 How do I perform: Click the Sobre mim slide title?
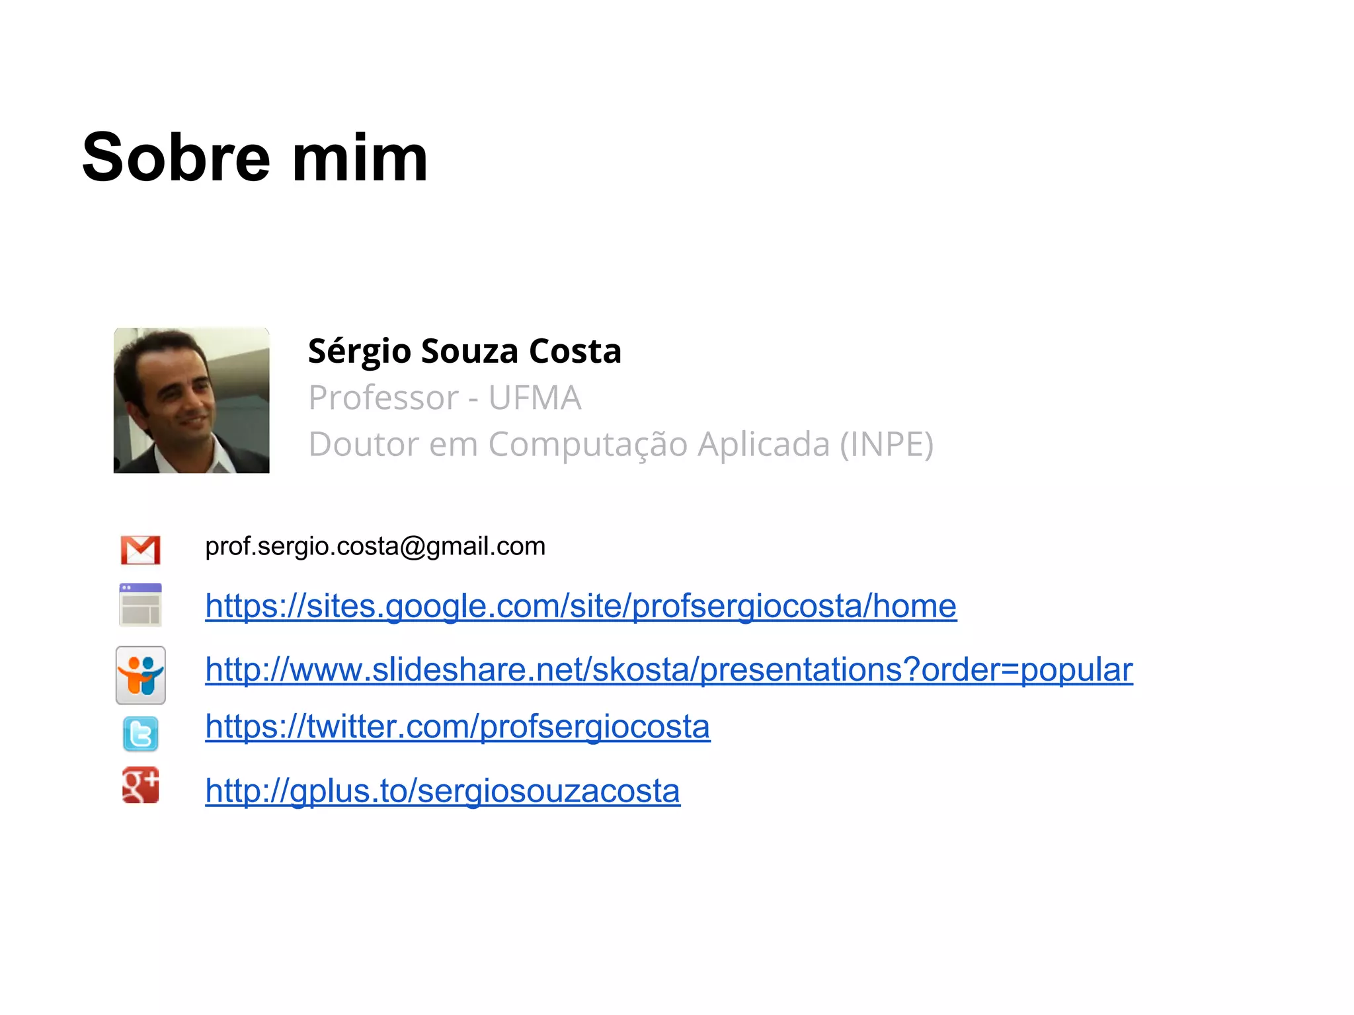255,157
